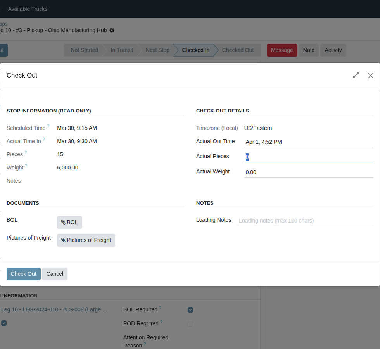
Task: Expand the Check Out dialog to fullscreen
Action: [x=356, y=75]
